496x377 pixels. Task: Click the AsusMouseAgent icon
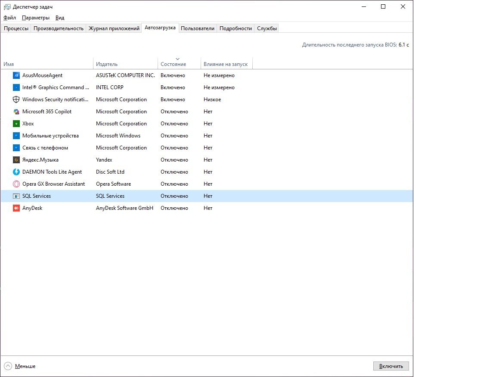16,75
